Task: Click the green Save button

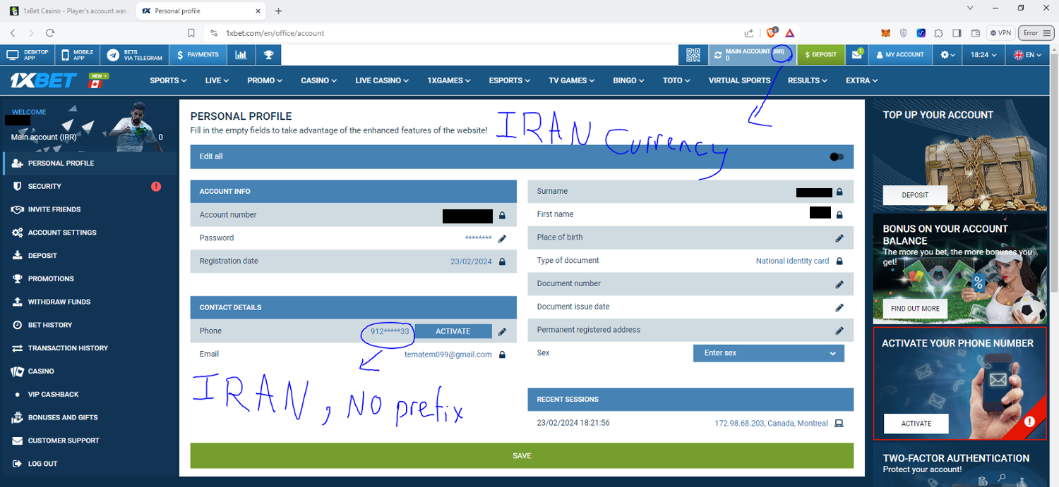Action: tap(521, 456)
